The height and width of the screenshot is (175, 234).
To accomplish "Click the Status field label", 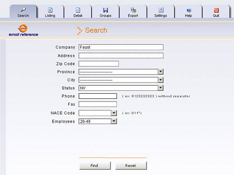I will coord(68,88).
